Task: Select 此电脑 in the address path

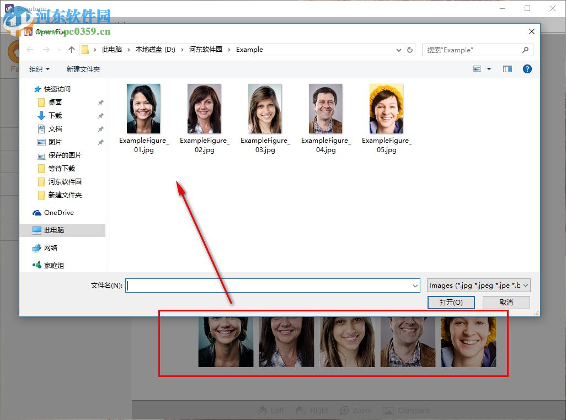Action: [111, 50]
